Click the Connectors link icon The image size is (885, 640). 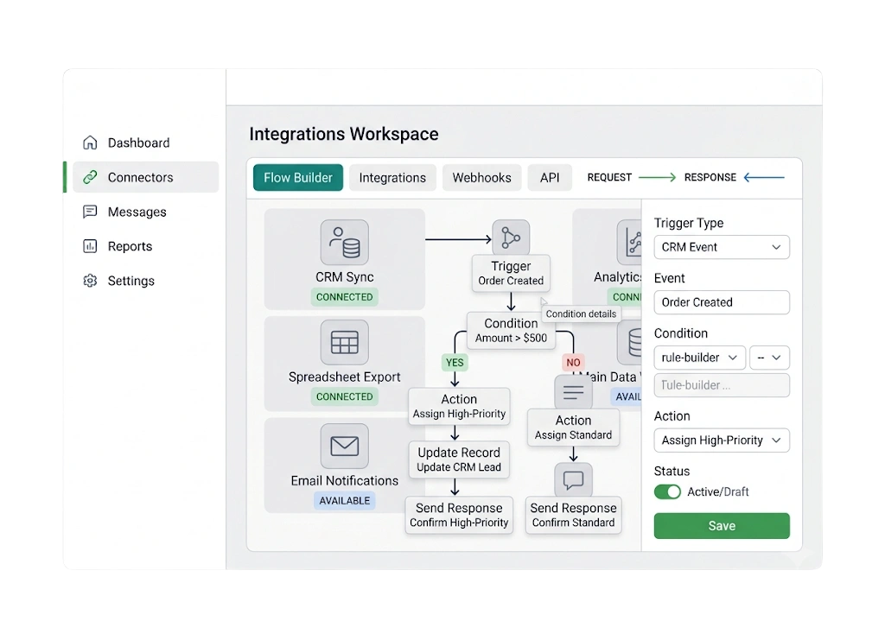[90, 177]
